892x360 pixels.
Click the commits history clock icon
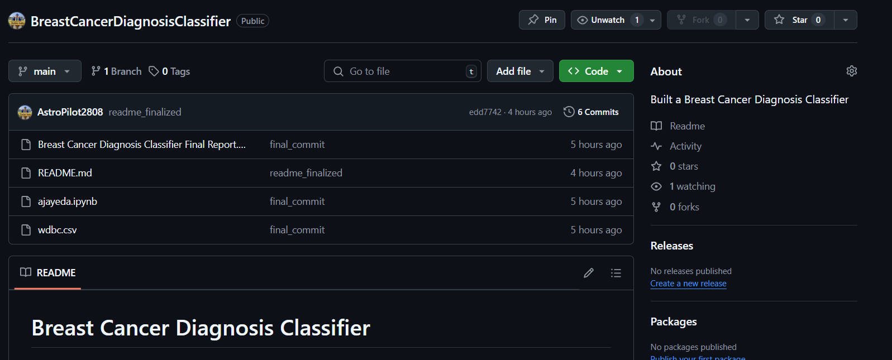point(569,112)
